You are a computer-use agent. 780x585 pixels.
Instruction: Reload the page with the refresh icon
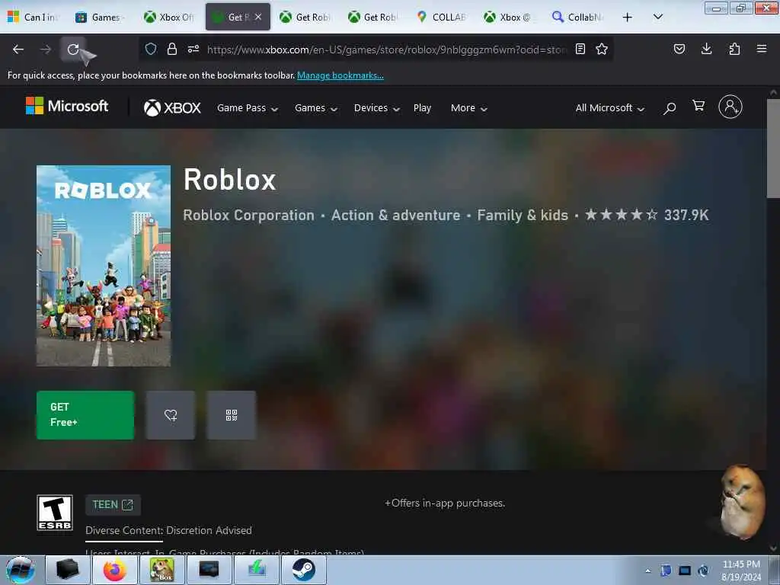tap(73, 50)
